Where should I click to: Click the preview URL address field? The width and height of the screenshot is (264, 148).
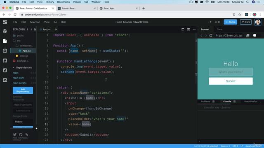(229, 36)
